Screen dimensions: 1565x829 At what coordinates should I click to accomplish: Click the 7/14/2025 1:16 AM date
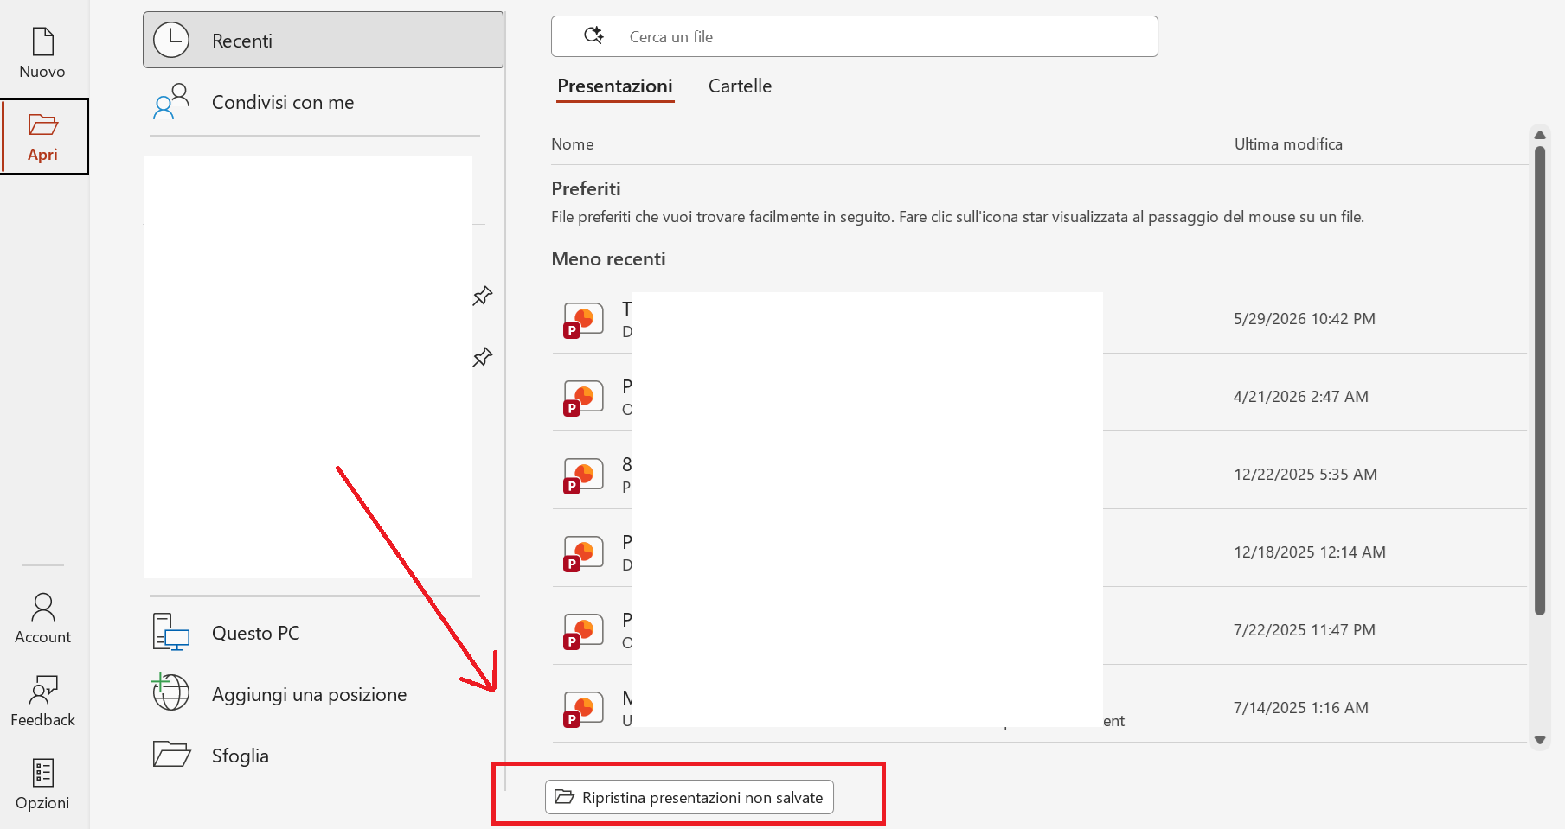coord(1300,708)
